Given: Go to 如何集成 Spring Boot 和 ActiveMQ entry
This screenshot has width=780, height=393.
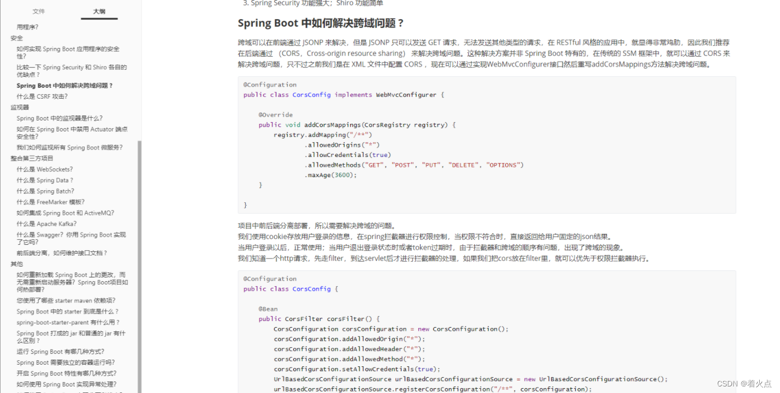Looking at the screenshot, I should point(65,213).
